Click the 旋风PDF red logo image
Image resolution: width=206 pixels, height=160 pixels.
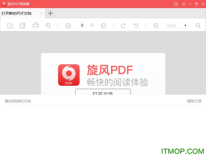pos(69,75)
